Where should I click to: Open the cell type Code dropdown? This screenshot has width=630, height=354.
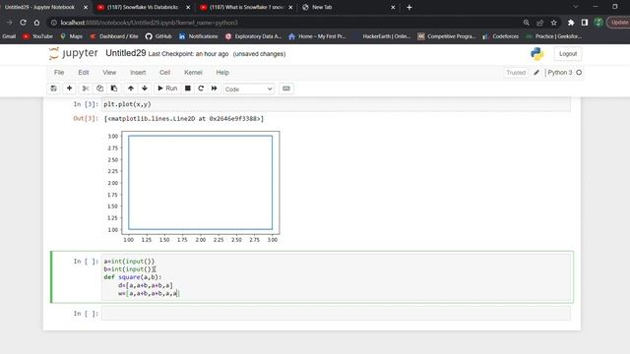249,89
